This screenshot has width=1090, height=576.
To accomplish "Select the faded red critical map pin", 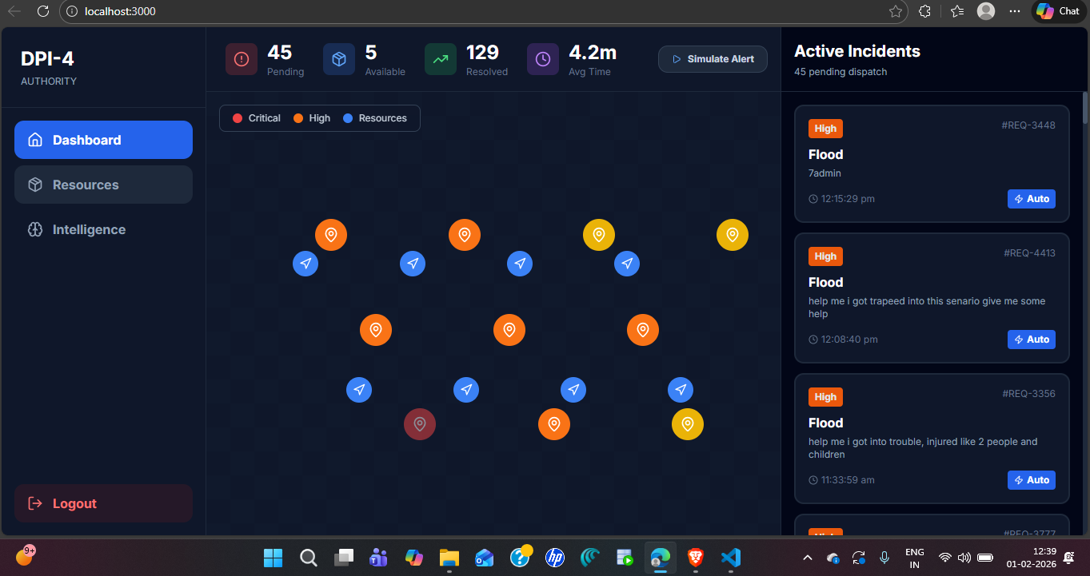I will (x=420, y=424).
